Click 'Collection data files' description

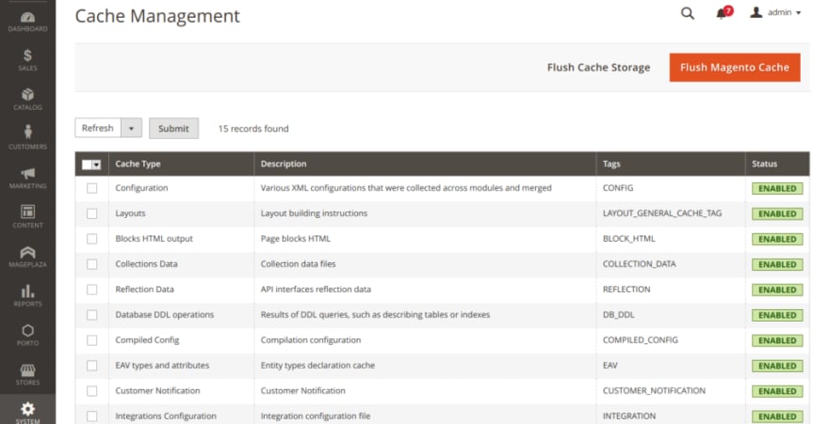coord(299,263)
